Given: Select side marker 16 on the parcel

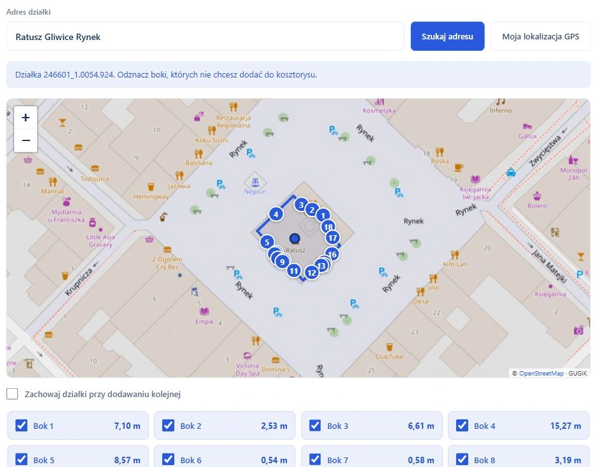Looking at the screenshot, I should coord(332,254).
